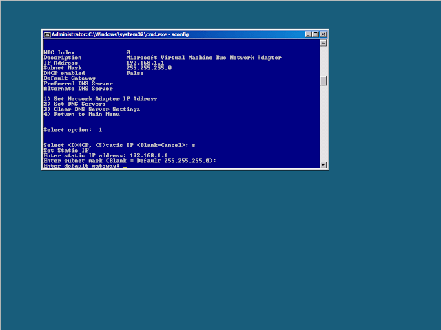This screenshot has width=441, height=330.
Task: Click the scrollbar up arrow
Action: click(323, 43)
